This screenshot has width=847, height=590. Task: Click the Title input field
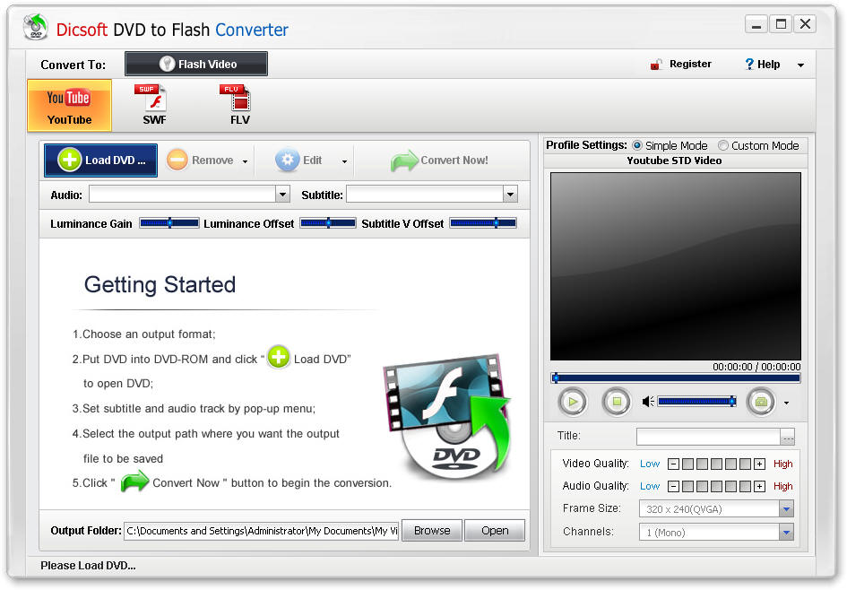[x=708, y=437]
